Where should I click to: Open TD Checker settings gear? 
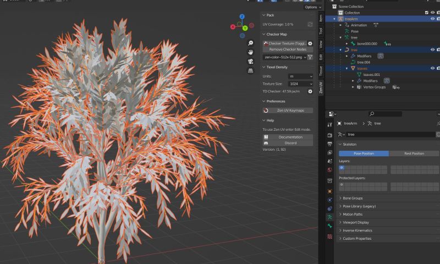(310, 91)
